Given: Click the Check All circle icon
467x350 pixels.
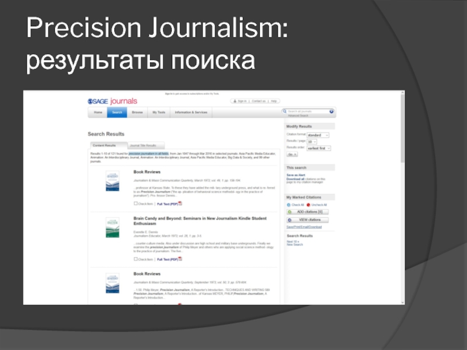Looking at the screenshot, I should coord(288,205).
